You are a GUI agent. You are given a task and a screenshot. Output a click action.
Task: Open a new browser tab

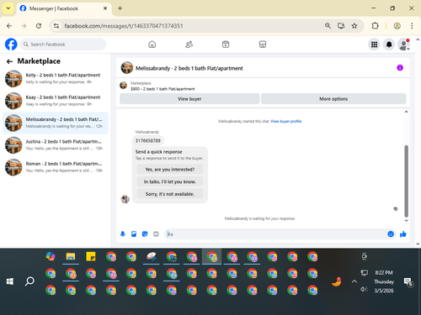coord(120,8)
